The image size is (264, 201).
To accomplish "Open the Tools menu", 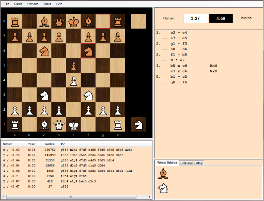I will pyautogui.click(x=47, y=4).
